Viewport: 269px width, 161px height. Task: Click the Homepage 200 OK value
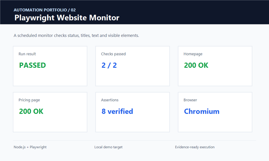[x=196, y=65]
